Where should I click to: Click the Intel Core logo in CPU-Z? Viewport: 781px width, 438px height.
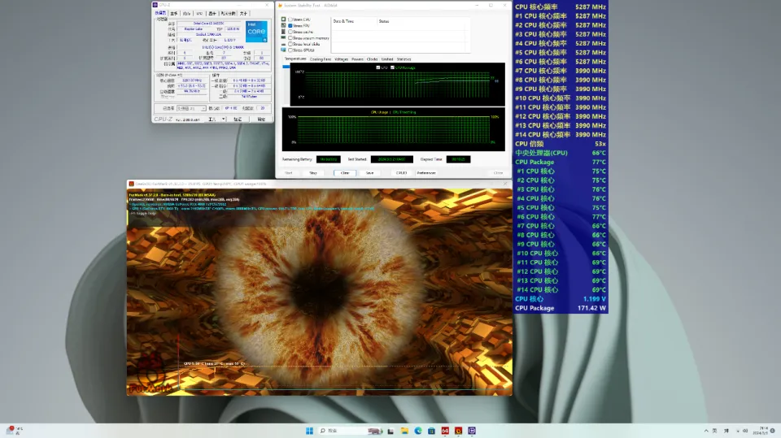[256, 32]
